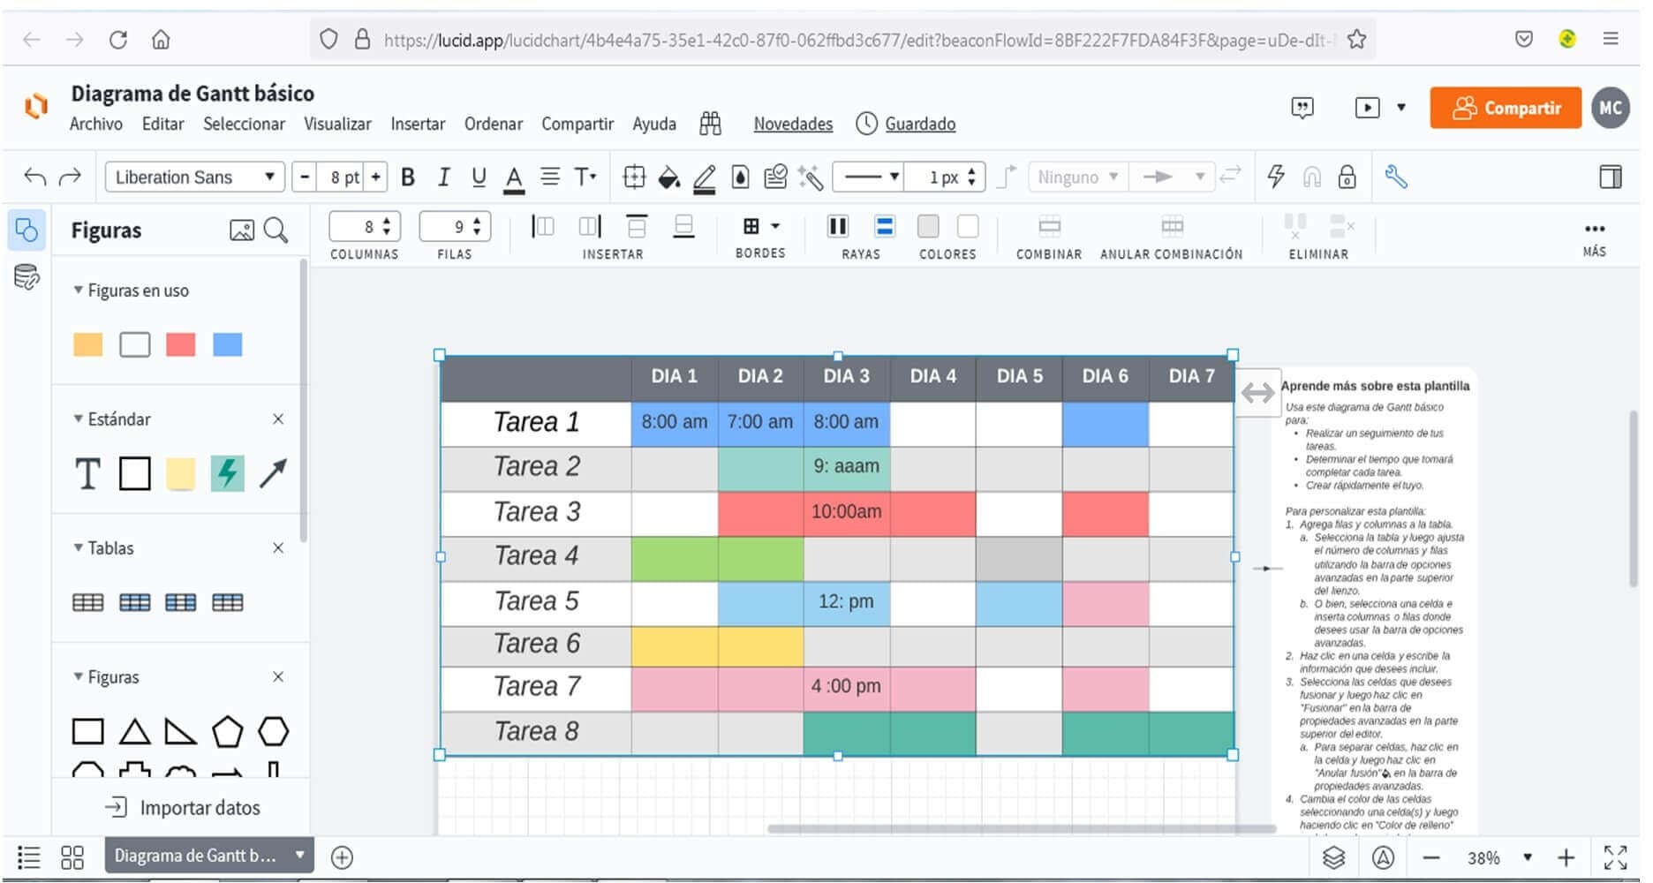Toggle horizontal stripes under Rayas
This screenshot has width=1653, height=883.
(x=884, y=227)
